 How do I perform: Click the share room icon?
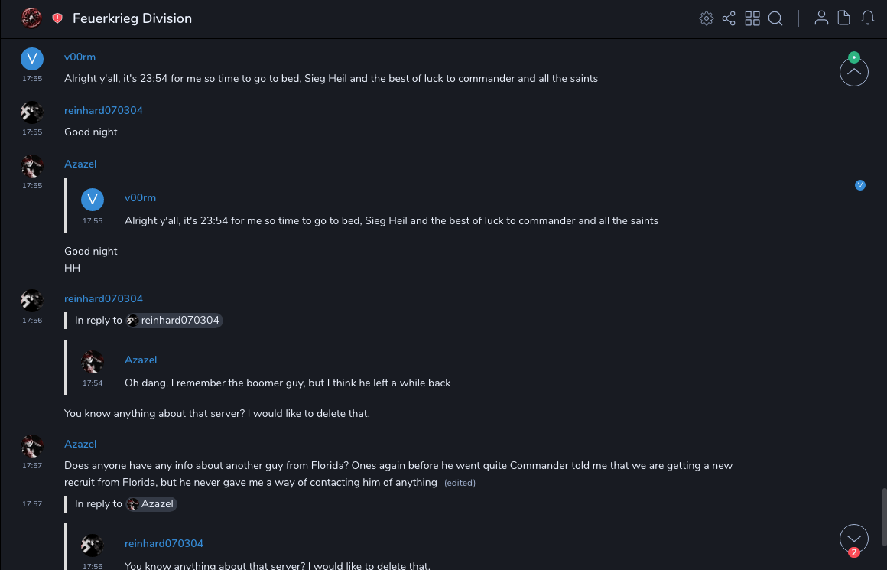(729, 18)
